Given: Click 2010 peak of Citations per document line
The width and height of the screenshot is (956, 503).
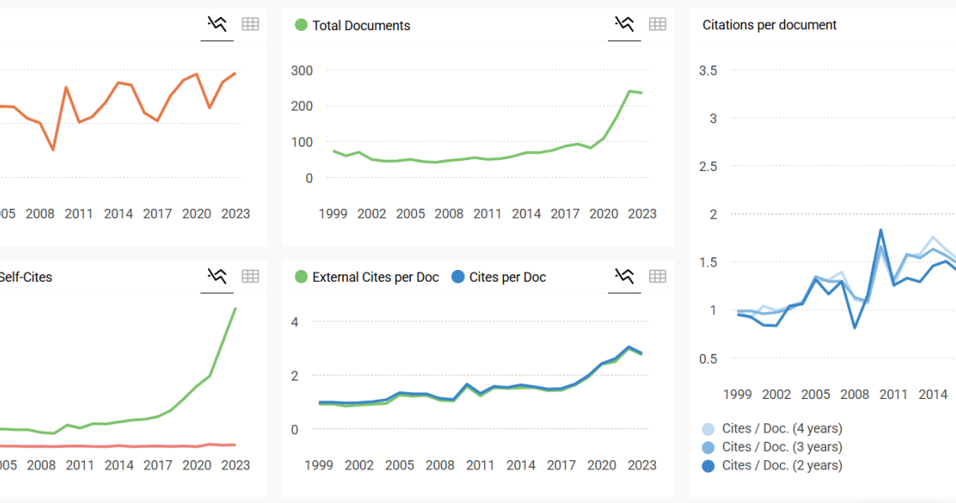Looking at the screenshot, I should pos(881,231).
